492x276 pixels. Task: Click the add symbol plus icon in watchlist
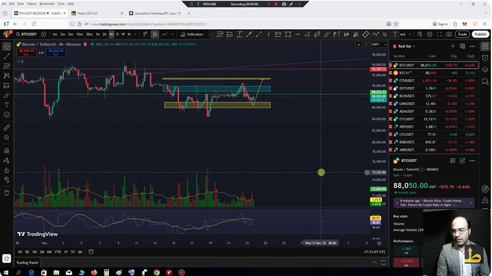453,46
